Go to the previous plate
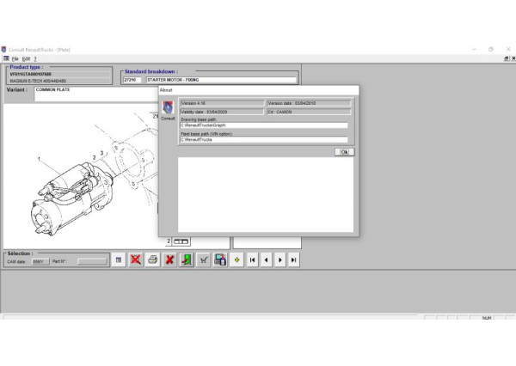This screenshot has height=366, width=516. click(267, 259)
